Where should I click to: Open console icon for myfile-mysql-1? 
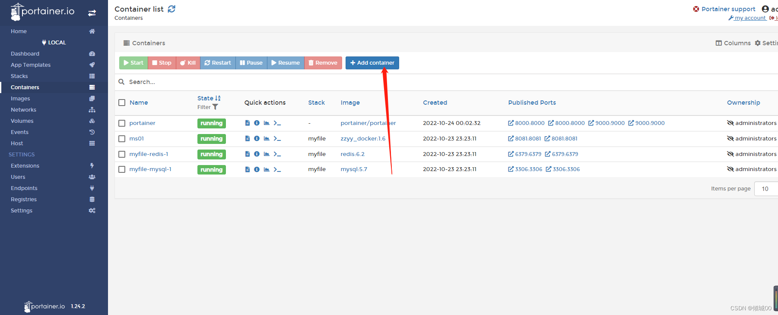coord(277,169)
